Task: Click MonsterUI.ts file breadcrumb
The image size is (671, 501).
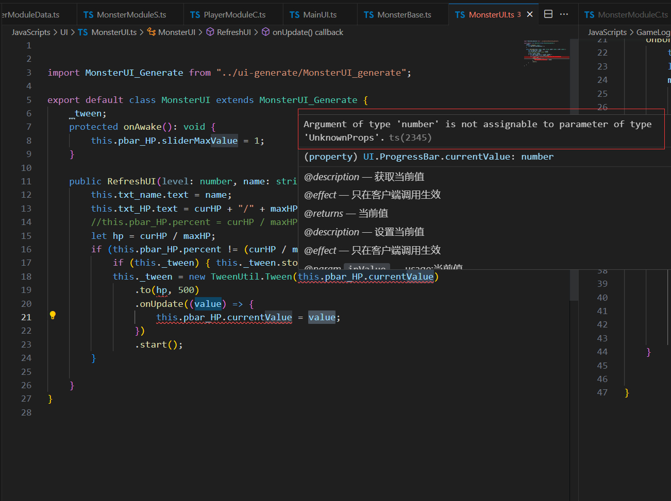Action: 114,32
